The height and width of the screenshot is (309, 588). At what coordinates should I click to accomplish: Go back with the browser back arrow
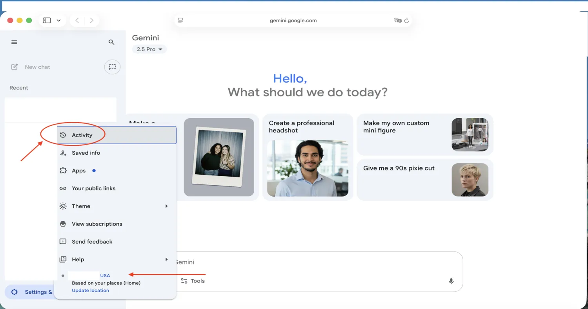[x=77, y=20]
